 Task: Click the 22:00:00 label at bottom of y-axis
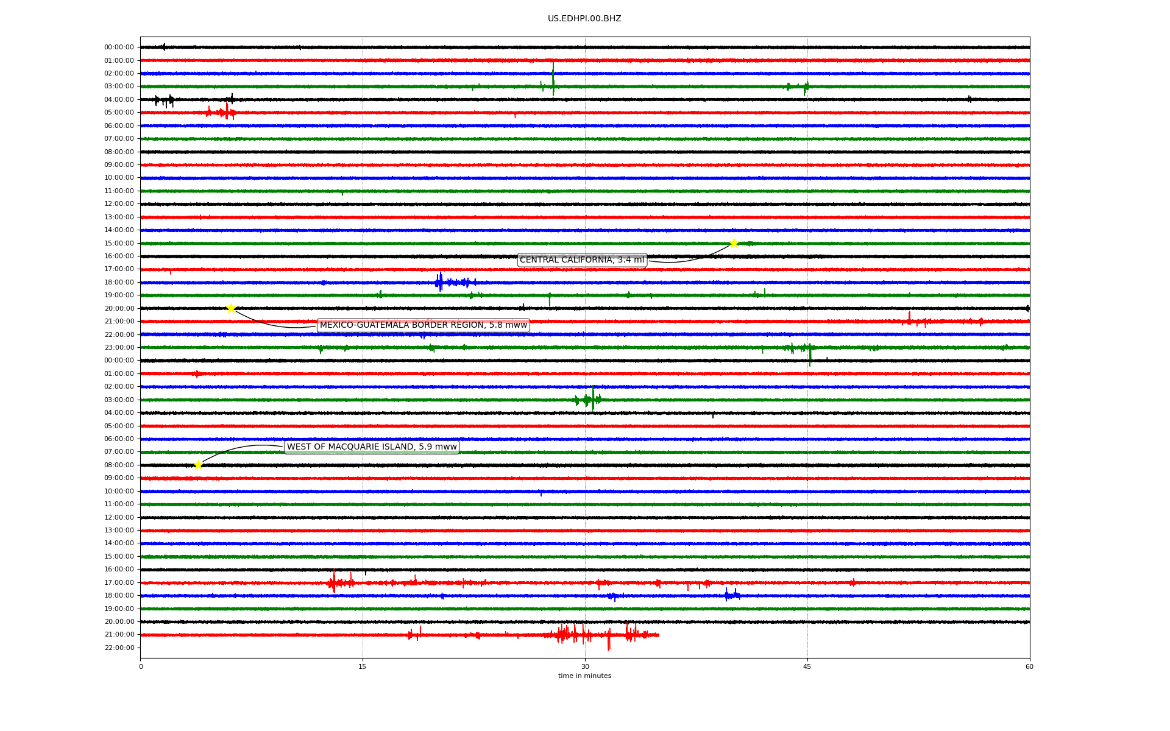pos(119,648)
